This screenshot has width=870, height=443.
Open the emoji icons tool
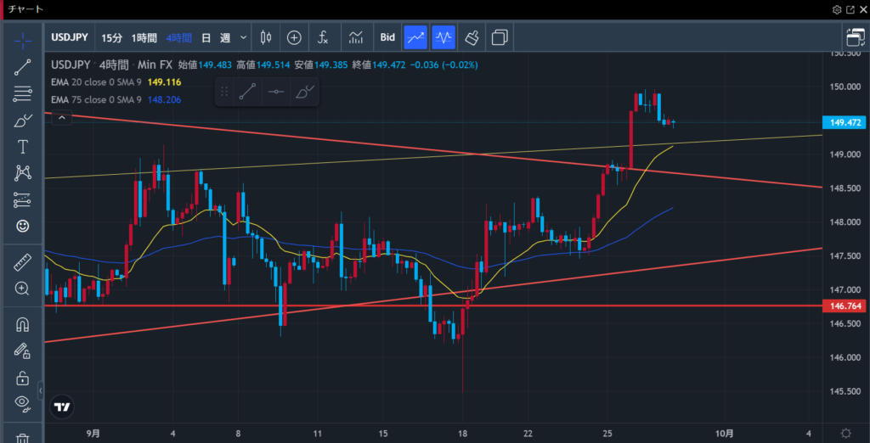point(23,226)
